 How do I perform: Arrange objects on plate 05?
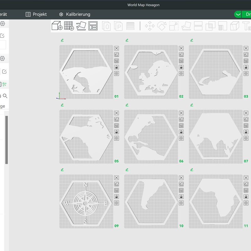116,126
